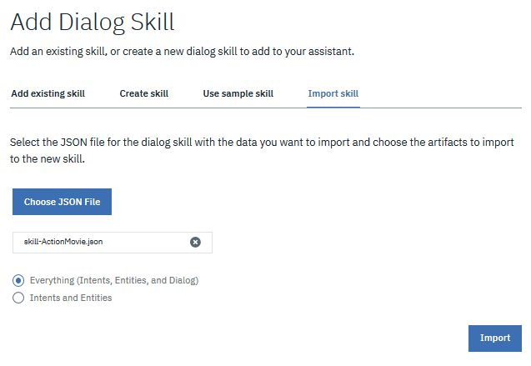
Task: Clear the selected skill-ActionMovie.json file
Action: pos(195,242)
